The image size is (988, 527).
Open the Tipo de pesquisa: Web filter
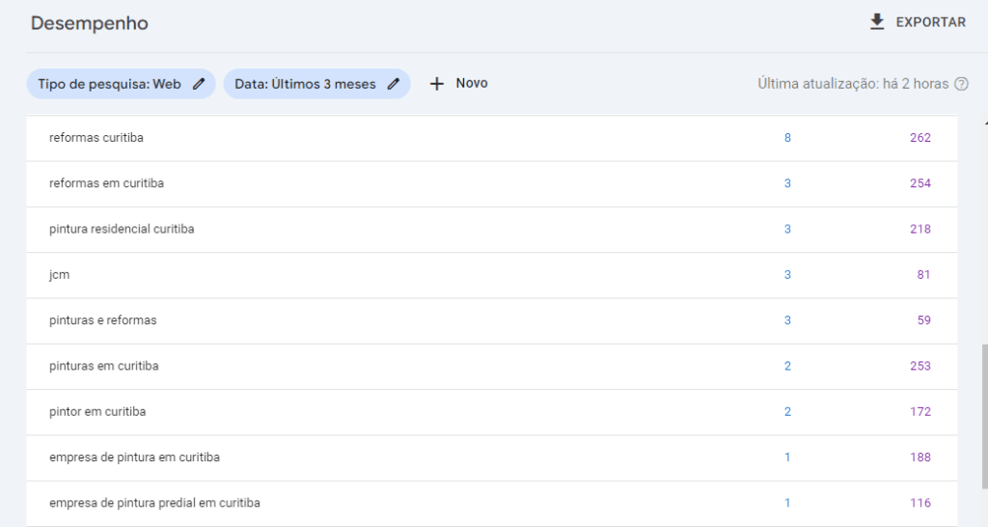[x=109, y=84]
